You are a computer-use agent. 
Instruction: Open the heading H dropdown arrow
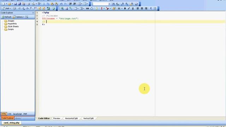(122, 8)
